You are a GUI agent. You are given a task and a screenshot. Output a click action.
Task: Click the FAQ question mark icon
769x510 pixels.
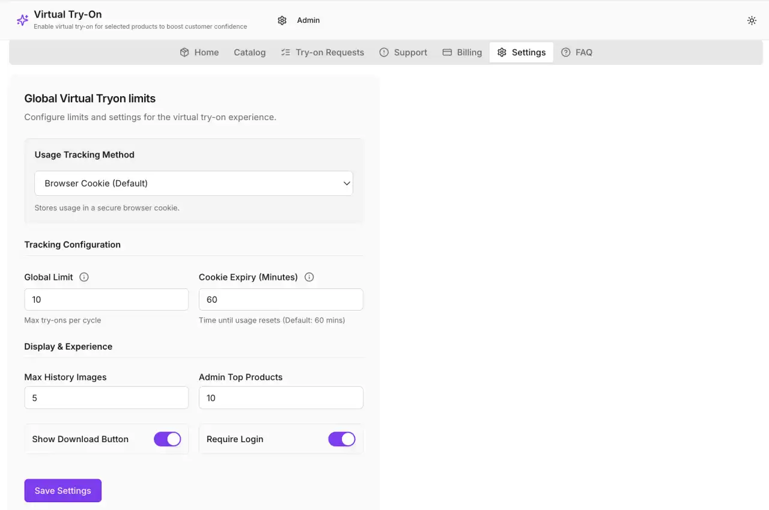565,52
